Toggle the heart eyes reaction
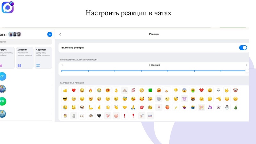 pyautogui.click(x=108, y=90)
